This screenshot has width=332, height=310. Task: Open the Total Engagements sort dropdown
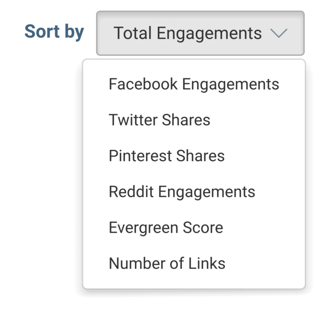[200, 33]
